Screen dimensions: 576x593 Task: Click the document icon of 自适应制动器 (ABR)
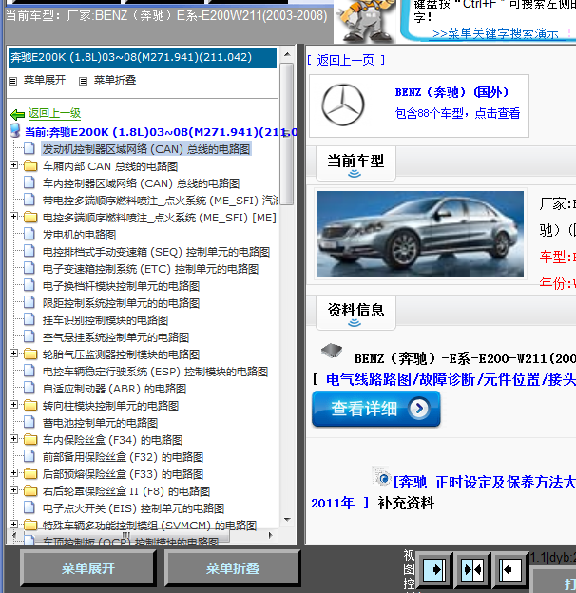[29, 388]
